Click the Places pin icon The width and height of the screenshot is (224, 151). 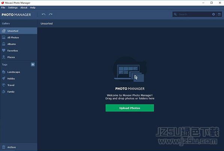point(4,57)
